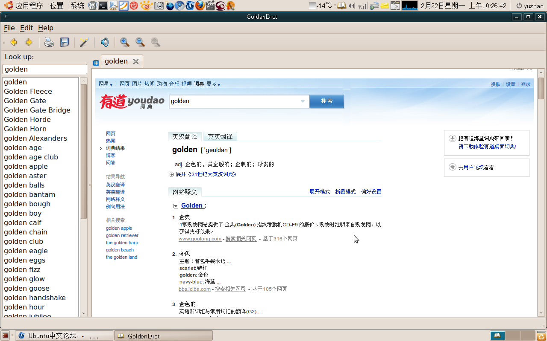This screenshot has width=547, height=341.
Task: Click the 登录 login link
Action: tap(525, 84)
